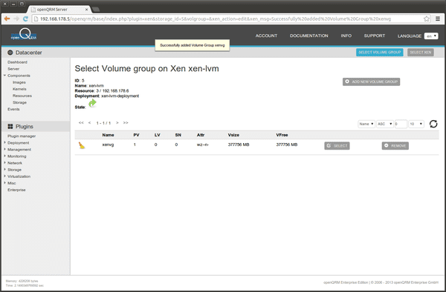The width and height of the screenshot is (446, 292).
Task: Open the Name sort field dropdown
Action: 366,124
